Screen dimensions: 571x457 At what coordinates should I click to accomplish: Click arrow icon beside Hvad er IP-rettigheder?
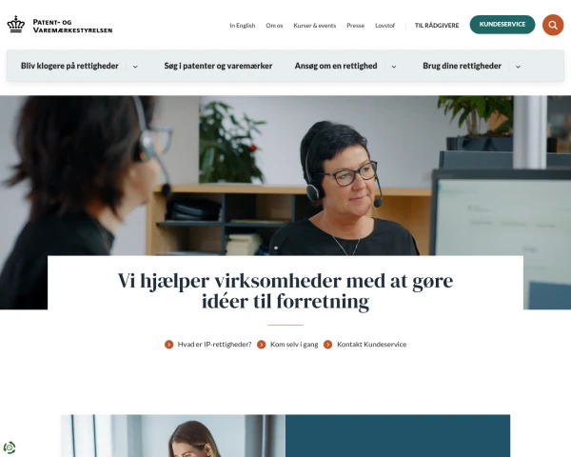(169, 345)
